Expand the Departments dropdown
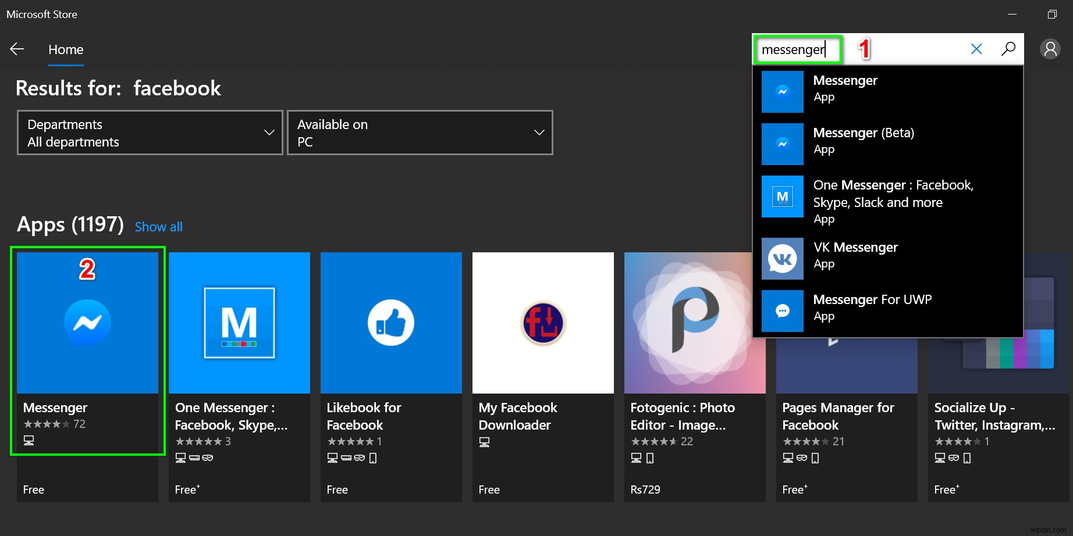1073x536 pixels. [x=150, y=133]
